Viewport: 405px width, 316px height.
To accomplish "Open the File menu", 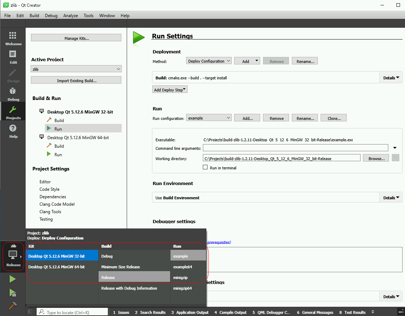I will pyautogui.click(x=7, y=16).
